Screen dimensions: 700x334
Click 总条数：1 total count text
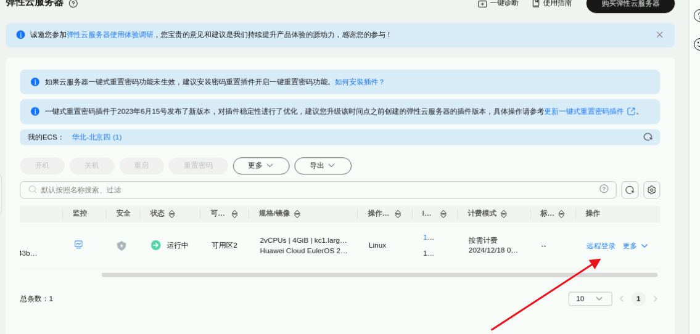pyautogui.click(x=36, y=299)
